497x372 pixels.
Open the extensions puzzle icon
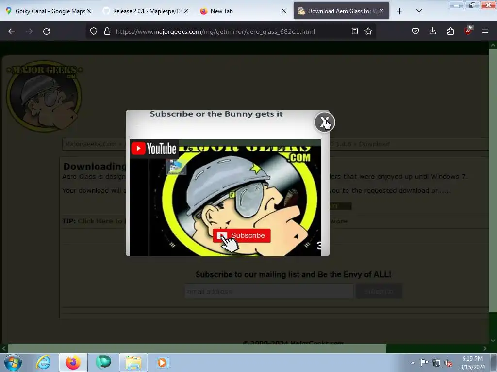(450, 31)
